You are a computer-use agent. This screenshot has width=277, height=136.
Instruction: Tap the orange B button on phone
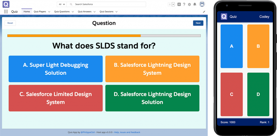pyautogui.click(x=258, y=46)
